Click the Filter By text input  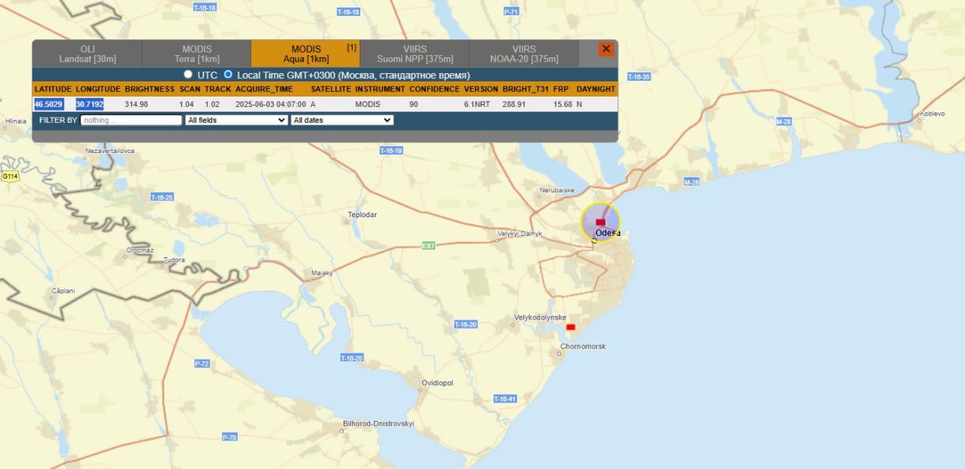point(131,120)
